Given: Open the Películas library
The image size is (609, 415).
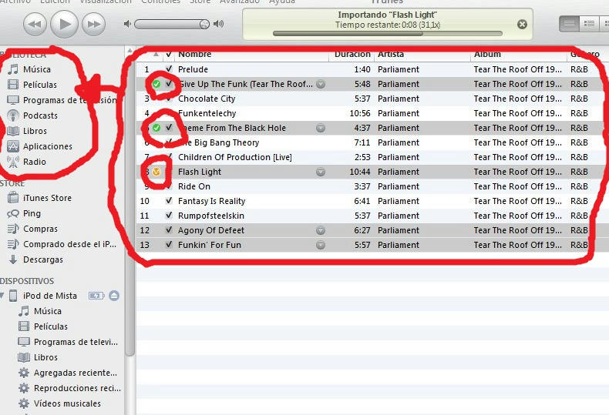Looking at the screenshot, I should coord(39,85).
